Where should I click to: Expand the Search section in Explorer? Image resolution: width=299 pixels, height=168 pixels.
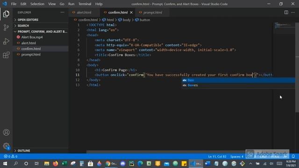23,26
